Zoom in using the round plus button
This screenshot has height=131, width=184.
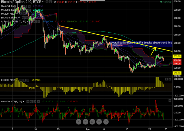pyautogui.click(x=99, y=122)
